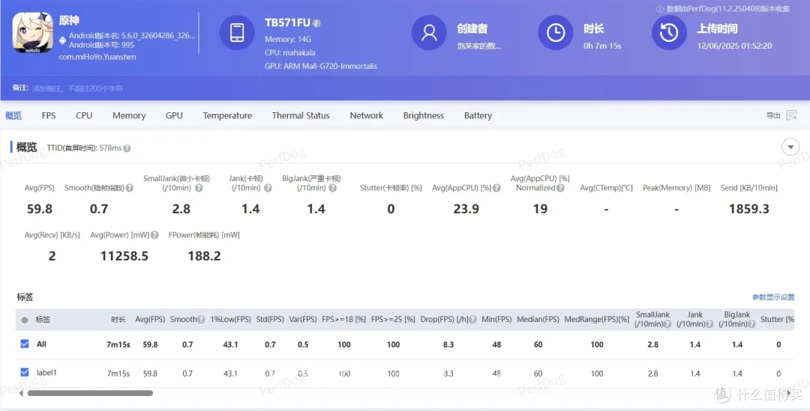The height and width of the screenshot is (411, 810).
Task: Click the GPU: ARM Mali-G720-Immortalis text
Action: click(321, 66)
